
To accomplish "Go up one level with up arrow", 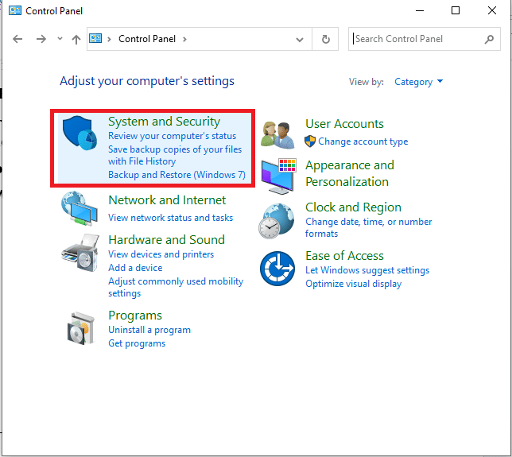I will (x=76, y=39).
